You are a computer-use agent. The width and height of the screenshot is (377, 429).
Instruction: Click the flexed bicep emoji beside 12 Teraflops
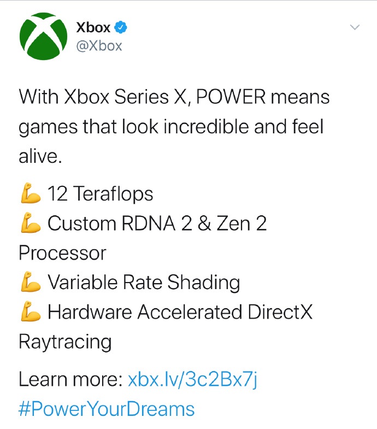tap(30, 193)
